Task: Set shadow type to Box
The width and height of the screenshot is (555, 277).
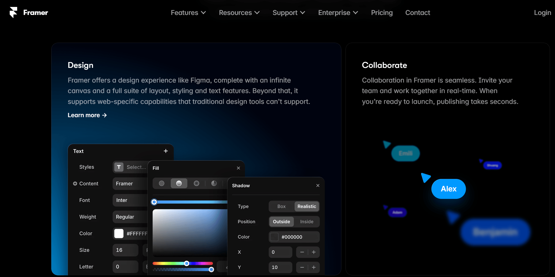Action: click(x=282, y=206)
